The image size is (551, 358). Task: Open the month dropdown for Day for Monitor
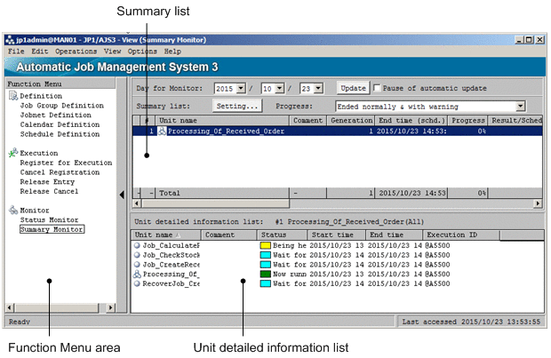(x=280, y=89)
